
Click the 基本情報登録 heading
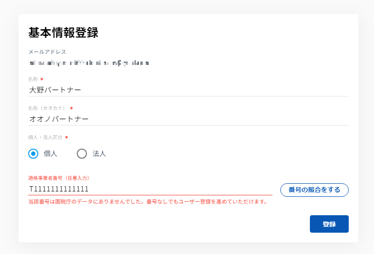click(64, 33)
